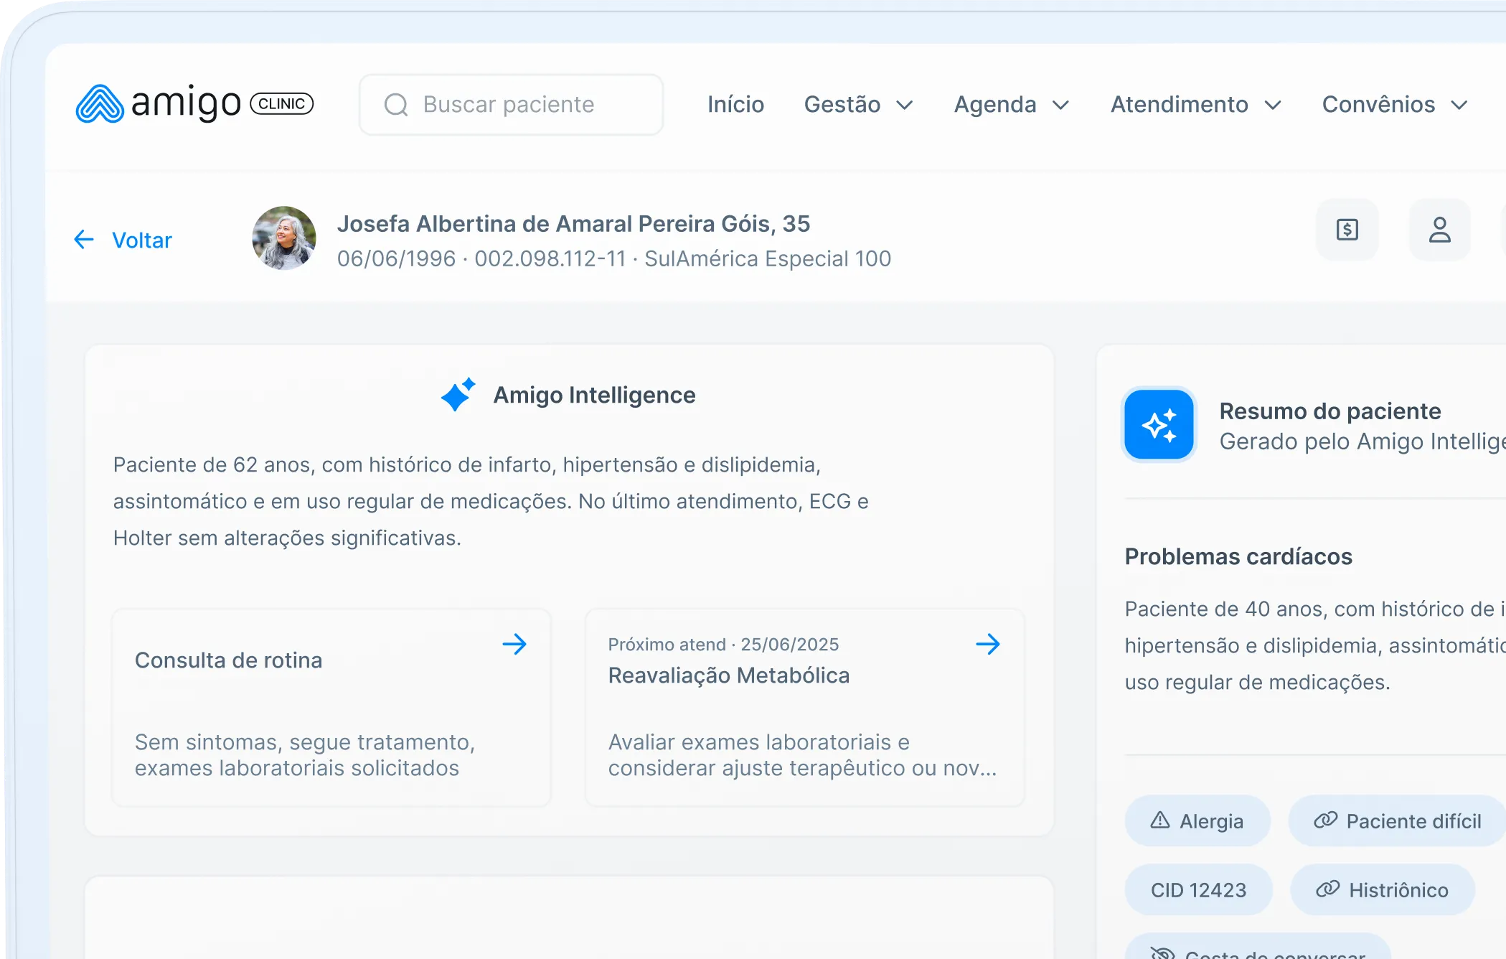The image size is (1506, 959).
Task: Click the back arrow beside Voltar
Action: [x=84, y=240]
